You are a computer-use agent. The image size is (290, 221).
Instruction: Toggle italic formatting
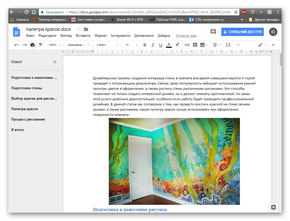(x=153, y=45)
